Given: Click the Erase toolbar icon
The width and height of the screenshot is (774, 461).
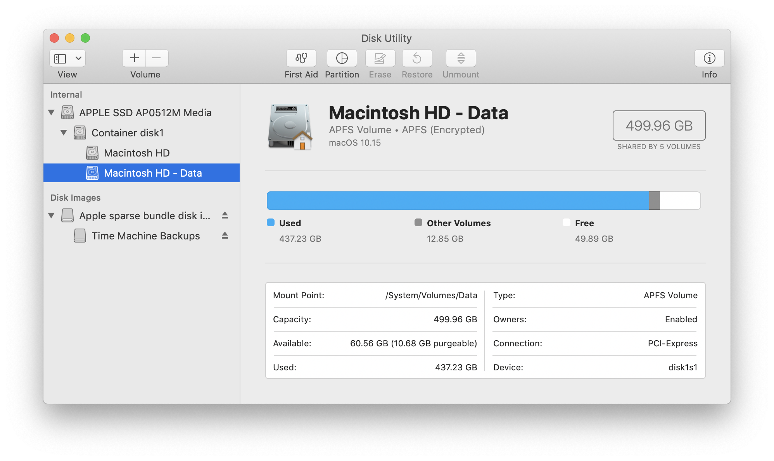Looking at the screenshot, I should 380,58.
